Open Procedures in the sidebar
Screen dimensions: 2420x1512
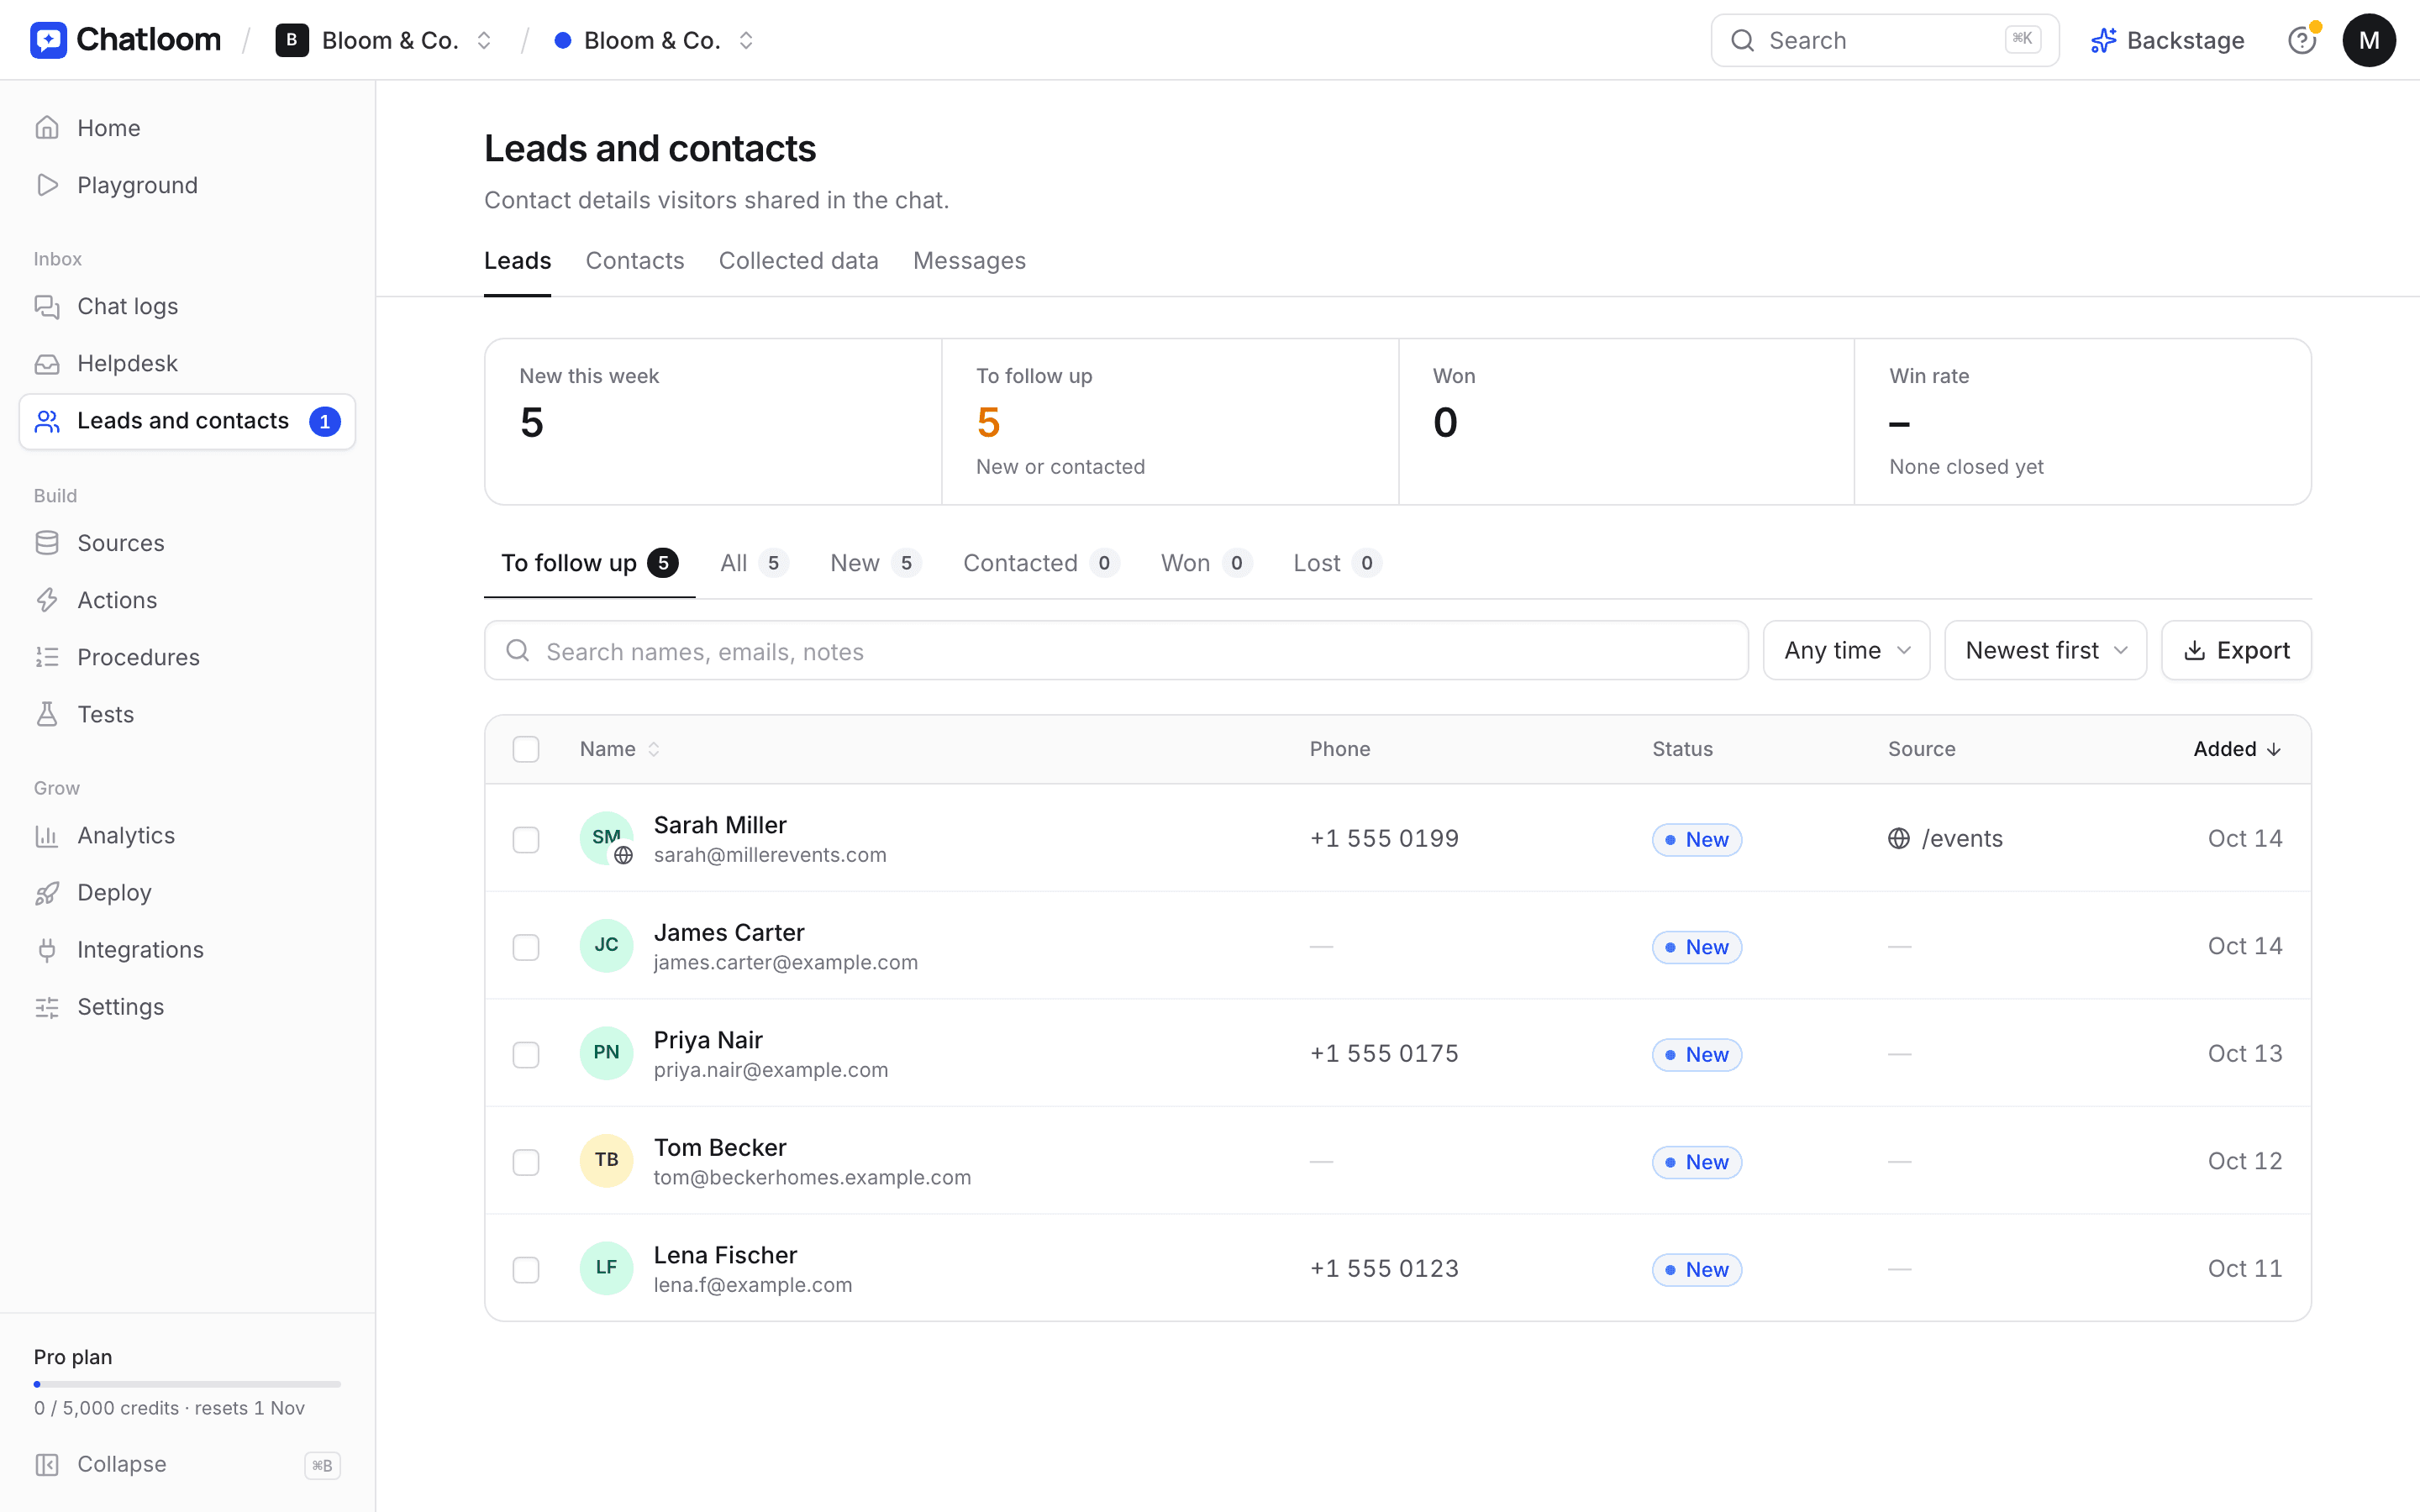[187, 657]
